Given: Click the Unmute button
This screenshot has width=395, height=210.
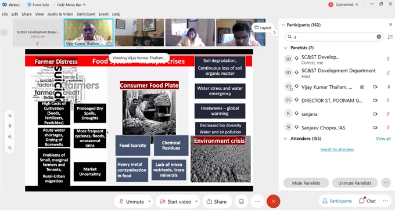Looking at the screenshot, I should pyautogui.click(x=131, y=201).
